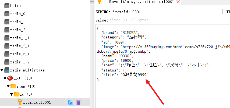Collapse the id folder node
This screenshot has height=108, width=230.
[x=12, y=94]
